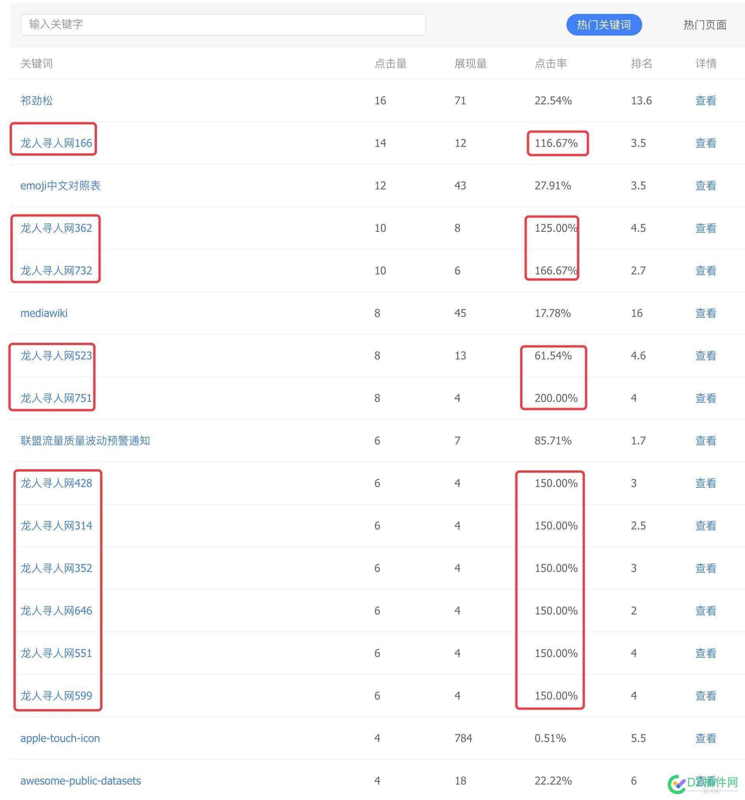Open keyword link 龙人寻人网646

point(56,611)
